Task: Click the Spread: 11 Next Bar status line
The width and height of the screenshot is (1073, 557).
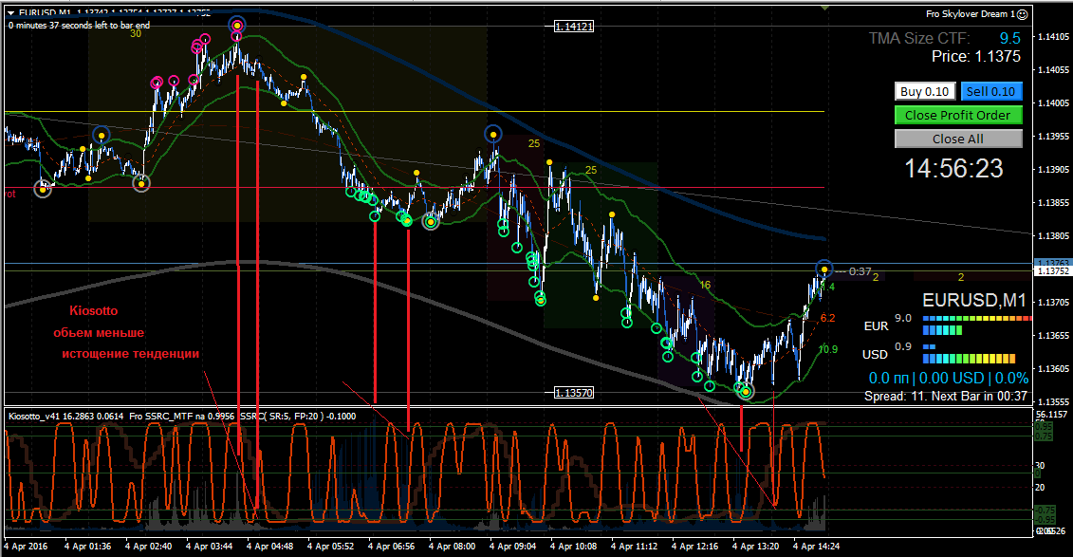Action: [x=946, y=397]
